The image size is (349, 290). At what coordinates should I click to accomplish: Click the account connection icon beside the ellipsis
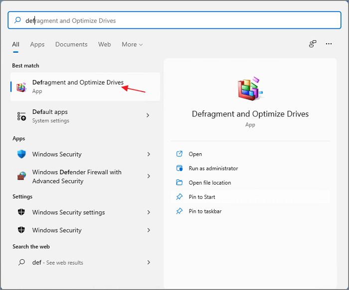pyautogui.click(x=313, y=44)
